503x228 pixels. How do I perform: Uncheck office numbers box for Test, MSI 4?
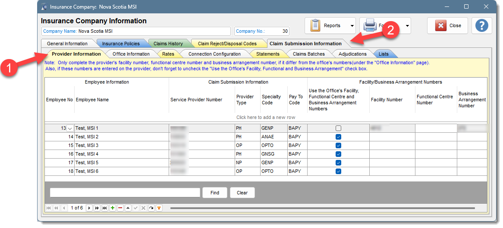(x=338, y=154)
